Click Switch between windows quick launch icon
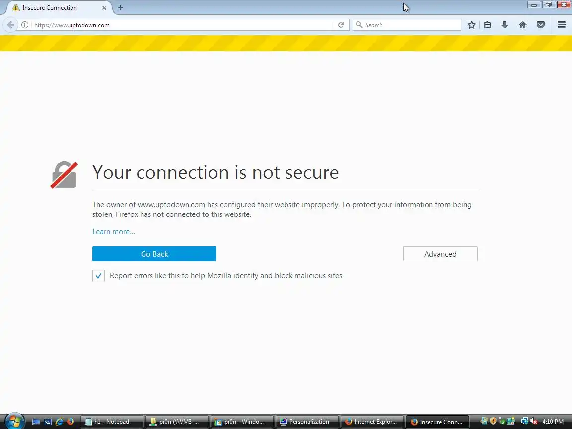The image size is (572, 429). [x=48, y=422]
